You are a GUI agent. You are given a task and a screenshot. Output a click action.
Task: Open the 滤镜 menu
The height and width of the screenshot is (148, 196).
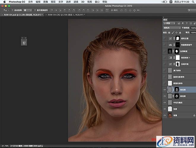point(77,2)
